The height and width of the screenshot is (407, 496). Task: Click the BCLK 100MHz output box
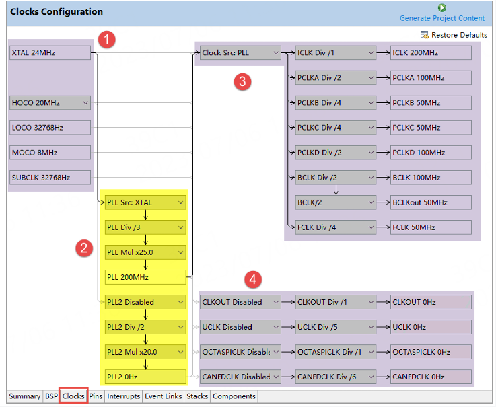tap(431, 178)
